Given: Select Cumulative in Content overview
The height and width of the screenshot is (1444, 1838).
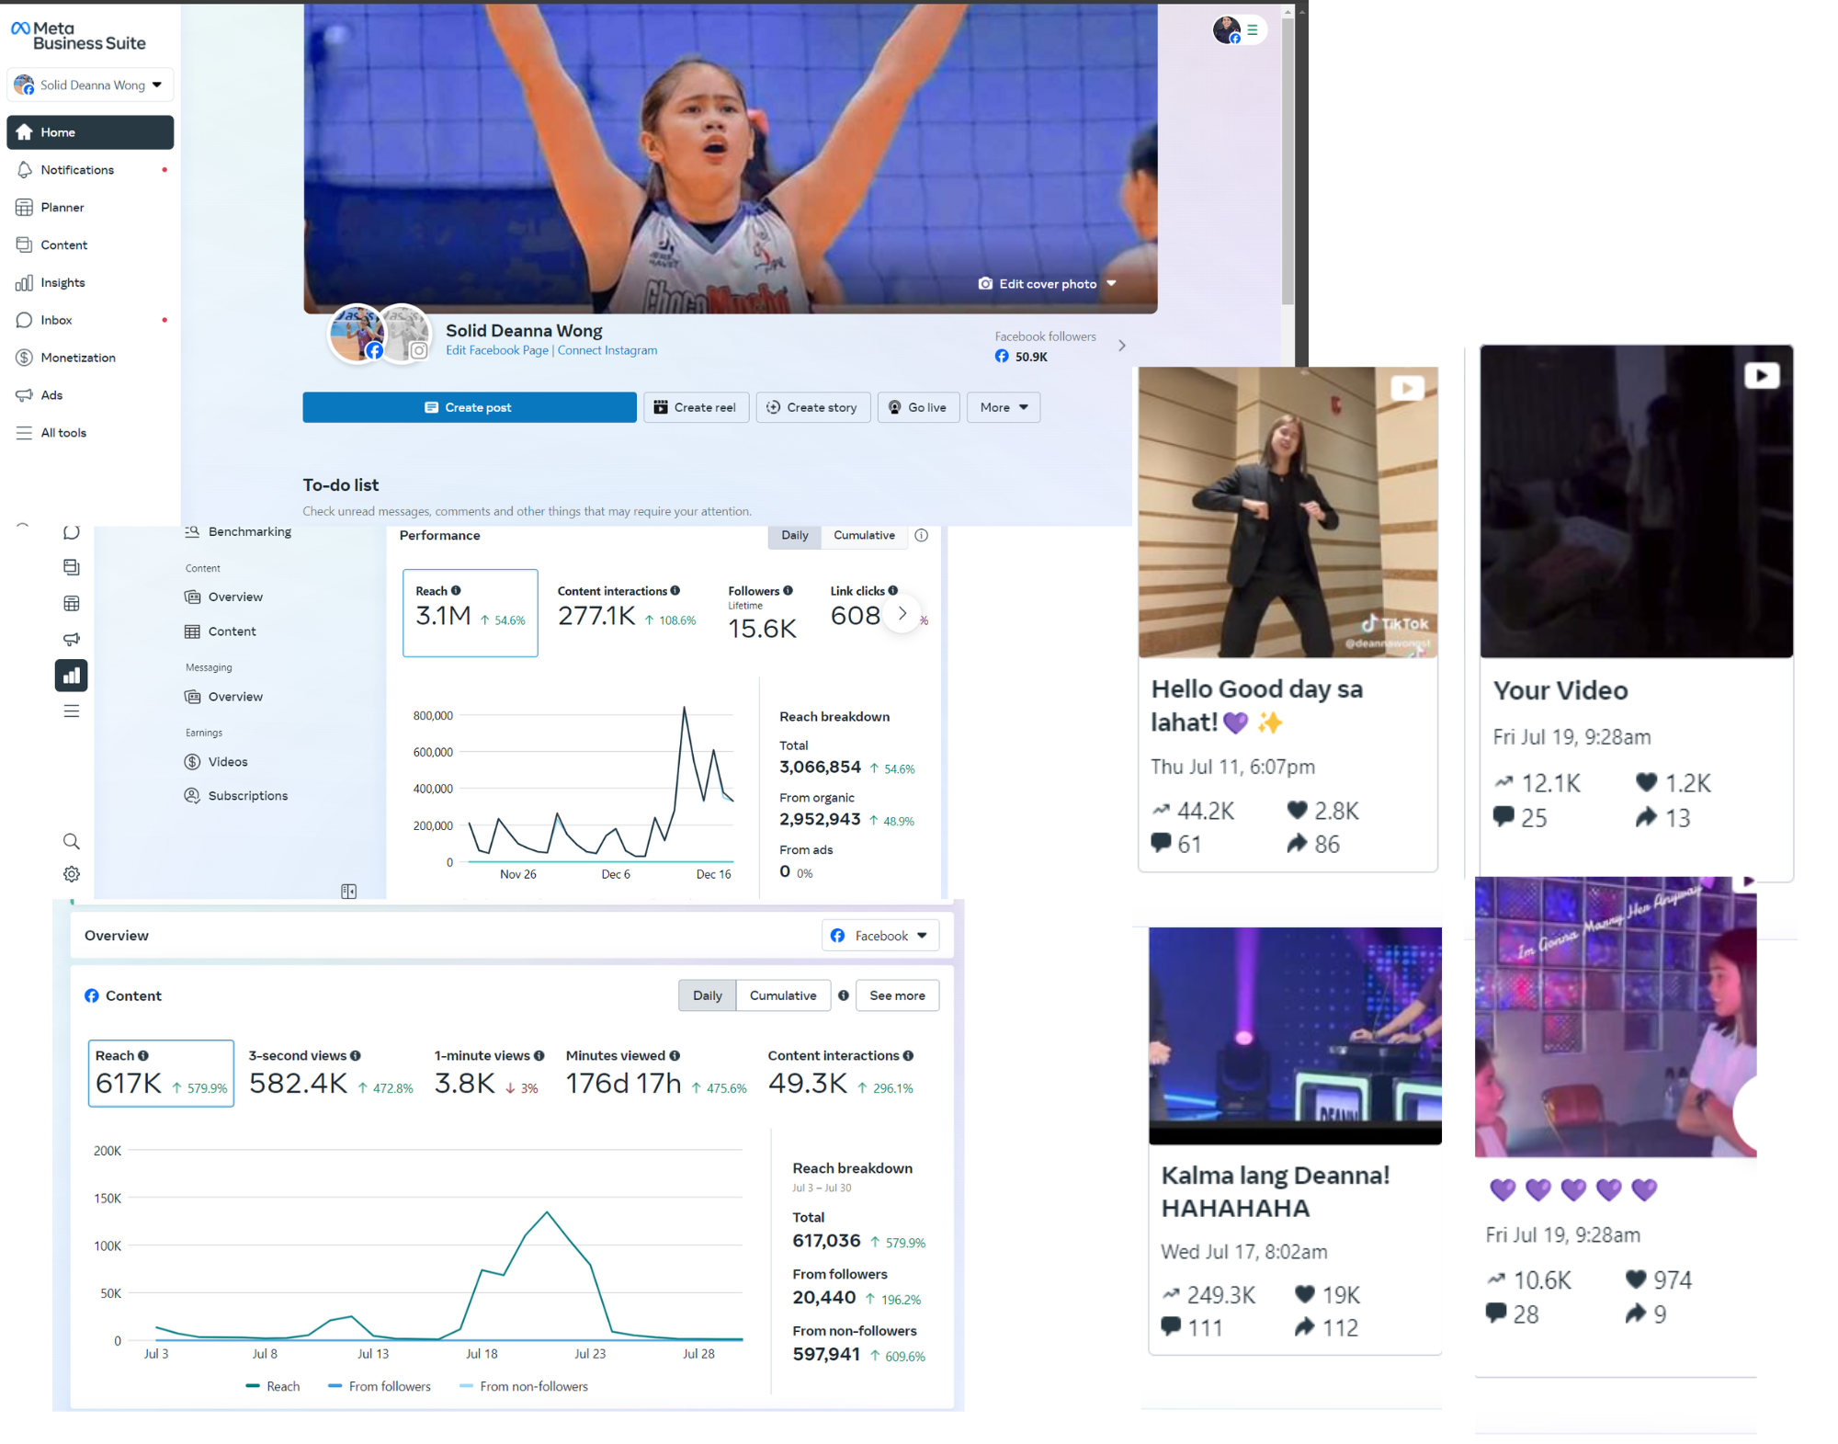Looking at the screenshot, I should click(x=782, y=995).
